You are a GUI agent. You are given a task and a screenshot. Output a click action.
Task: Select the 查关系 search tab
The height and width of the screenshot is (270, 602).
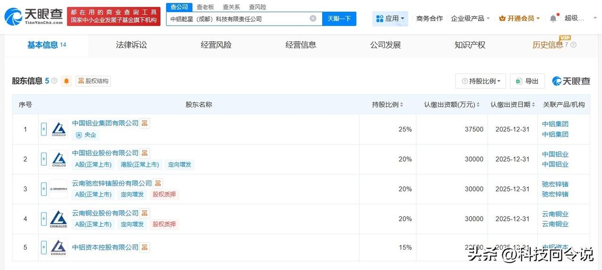[x=231, y=7]
